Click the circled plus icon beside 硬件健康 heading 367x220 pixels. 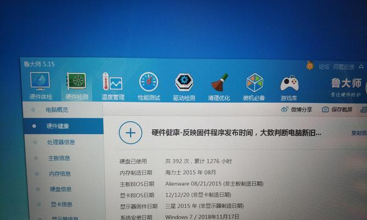click(x=130, y=133)
